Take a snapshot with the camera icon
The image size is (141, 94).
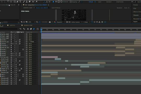click(50, 22)
